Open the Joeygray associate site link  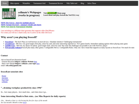coord(5,78)
